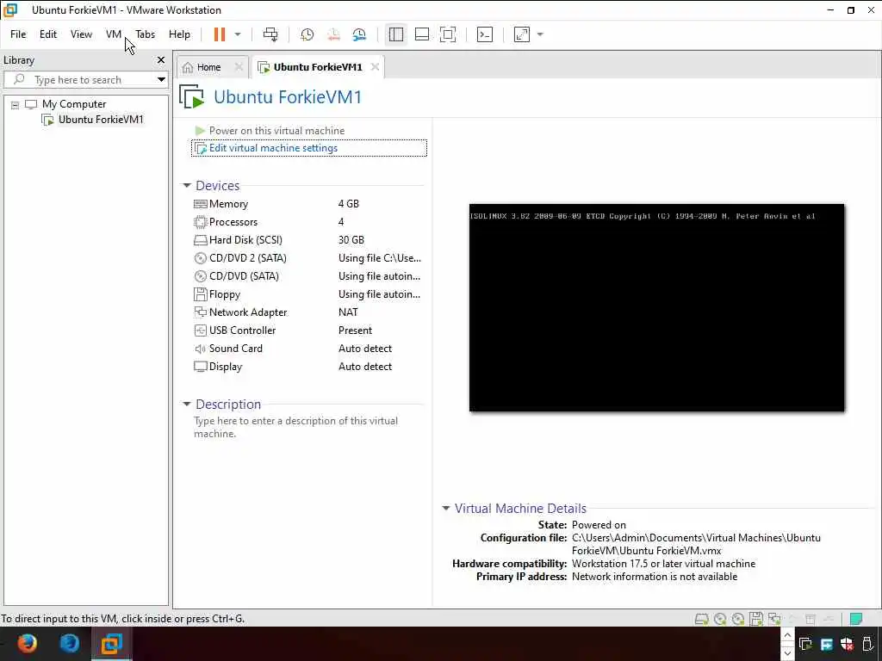Click the USB Controller device entry
Screen dimensions: 882x661
242,330
